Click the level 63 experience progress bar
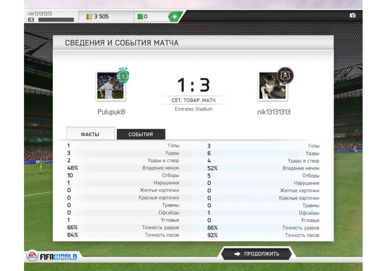 point(56,20)
